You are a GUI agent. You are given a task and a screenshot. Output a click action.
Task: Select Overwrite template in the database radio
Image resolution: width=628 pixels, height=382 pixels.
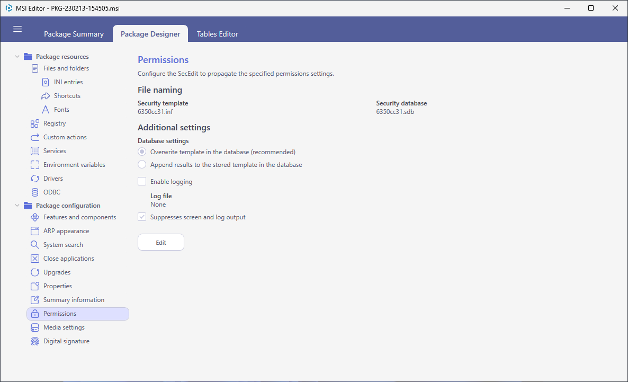point(142,152)
